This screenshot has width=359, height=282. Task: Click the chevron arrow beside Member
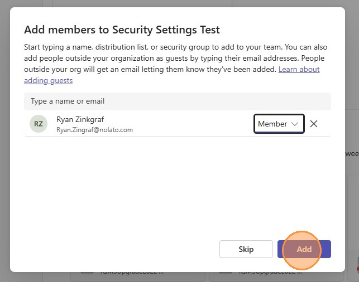[x=295, y=124]
